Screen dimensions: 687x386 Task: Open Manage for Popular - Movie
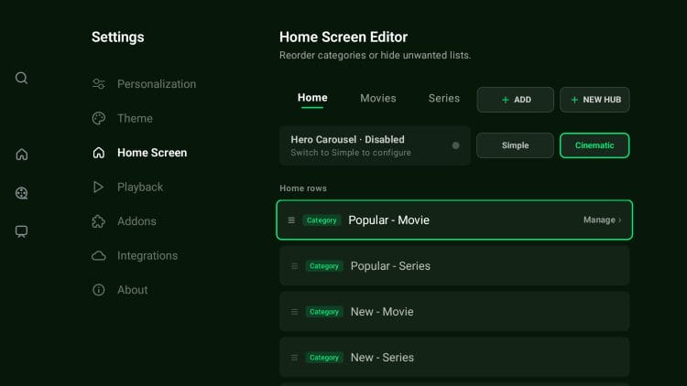(602, 220)
